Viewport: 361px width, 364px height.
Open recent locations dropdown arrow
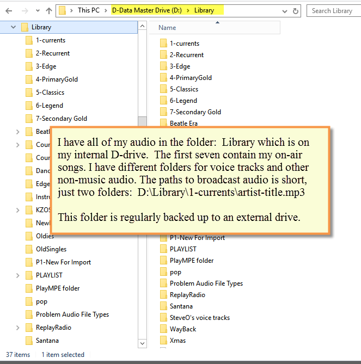(x=38, y=11)
